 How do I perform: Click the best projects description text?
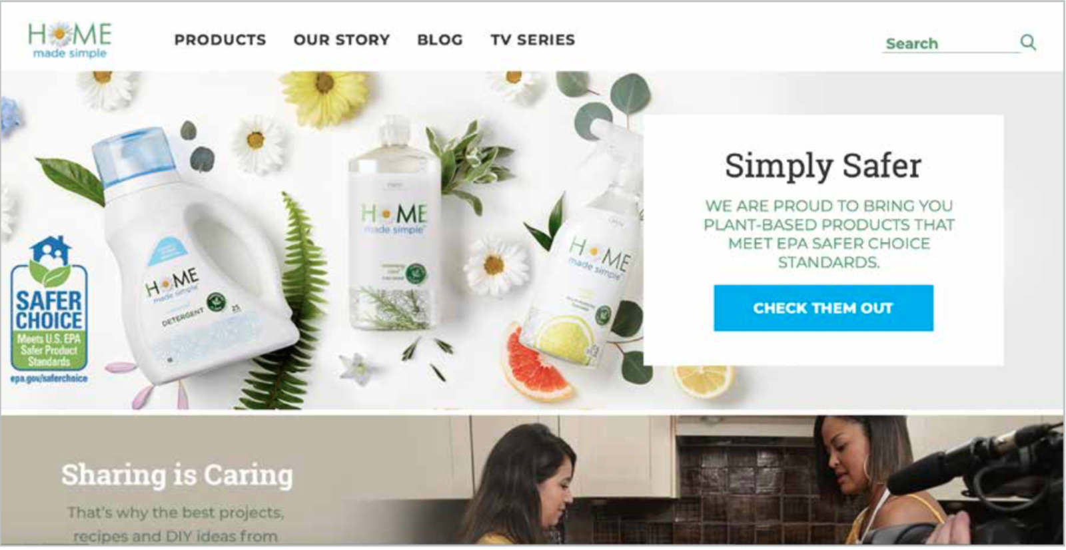[x=176, y=524]
